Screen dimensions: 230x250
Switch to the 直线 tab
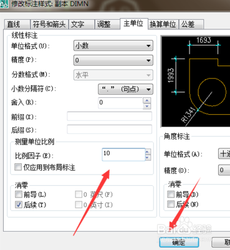pos(17,24)
